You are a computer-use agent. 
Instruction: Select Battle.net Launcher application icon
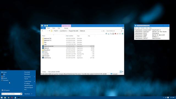coord(43,46)
